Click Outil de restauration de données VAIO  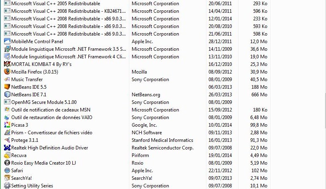pyautogui.click(x=52, y=117)
